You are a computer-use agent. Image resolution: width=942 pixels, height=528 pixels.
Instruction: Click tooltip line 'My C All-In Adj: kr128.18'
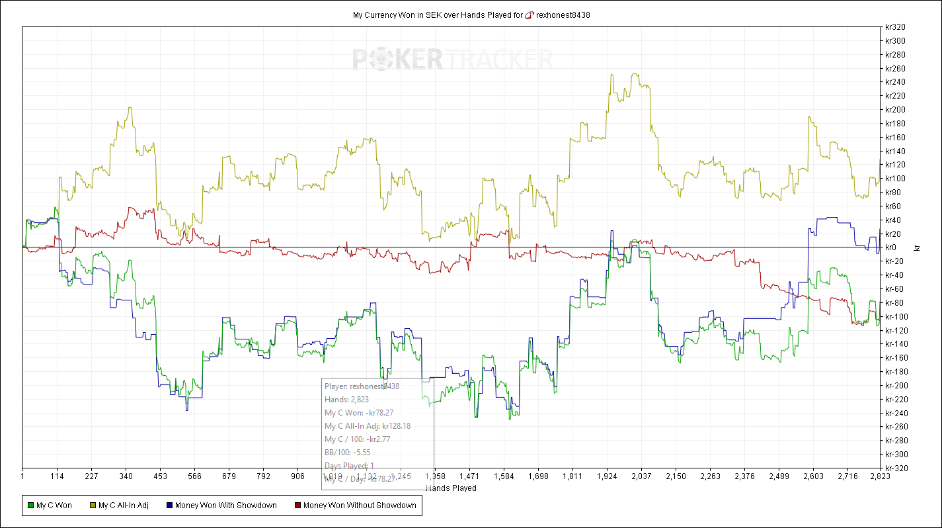368,425
